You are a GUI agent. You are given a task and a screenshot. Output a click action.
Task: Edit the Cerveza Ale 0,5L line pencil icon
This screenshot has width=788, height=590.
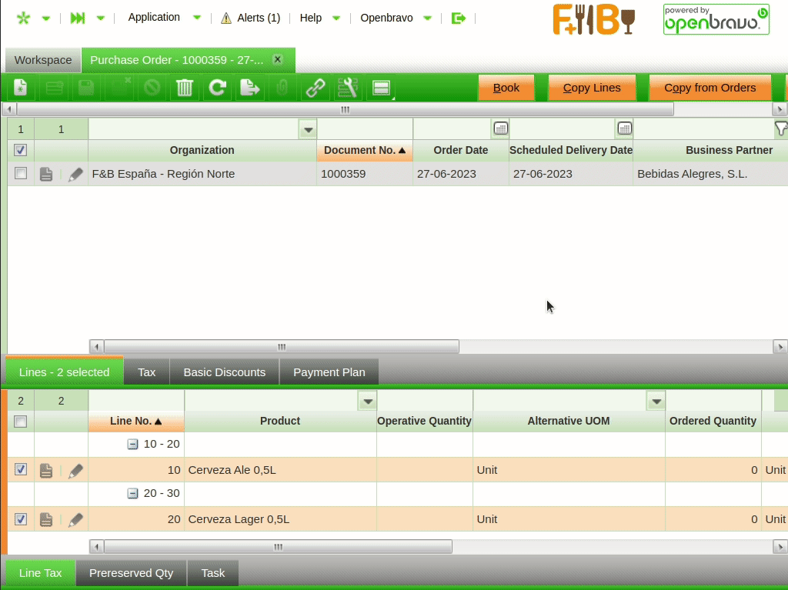coord(75,471)
